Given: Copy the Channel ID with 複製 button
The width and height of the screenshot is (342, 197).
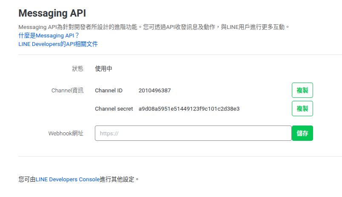Looking at the screenshot, I should click(302, 90).
